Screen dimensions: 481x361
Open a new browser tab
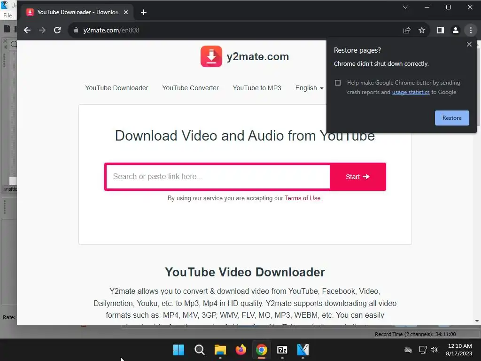click(144, 12)
